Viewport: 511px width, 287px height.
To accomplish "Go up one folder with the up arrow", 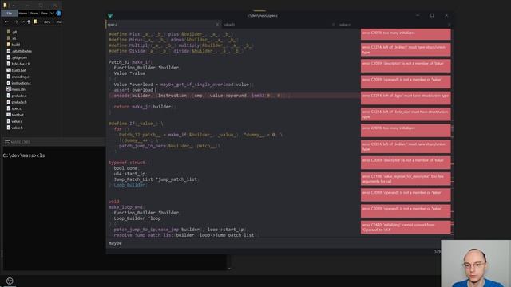I will (x=29, y=22).
